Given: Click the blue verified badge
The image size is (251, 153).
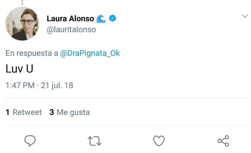Looking at the screenshot, I should (113, 18).
